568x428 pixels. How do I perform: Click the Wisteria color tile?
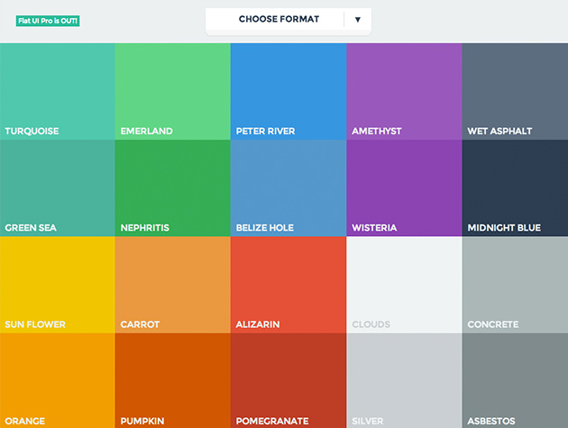click(404, 188)
